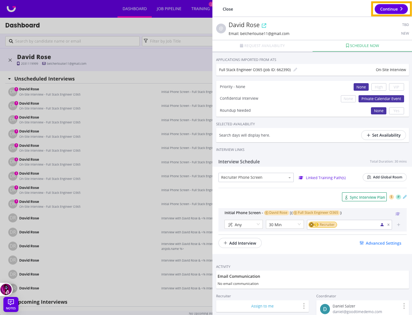Open the 30 Min duration dropdown

pos(285,224)
